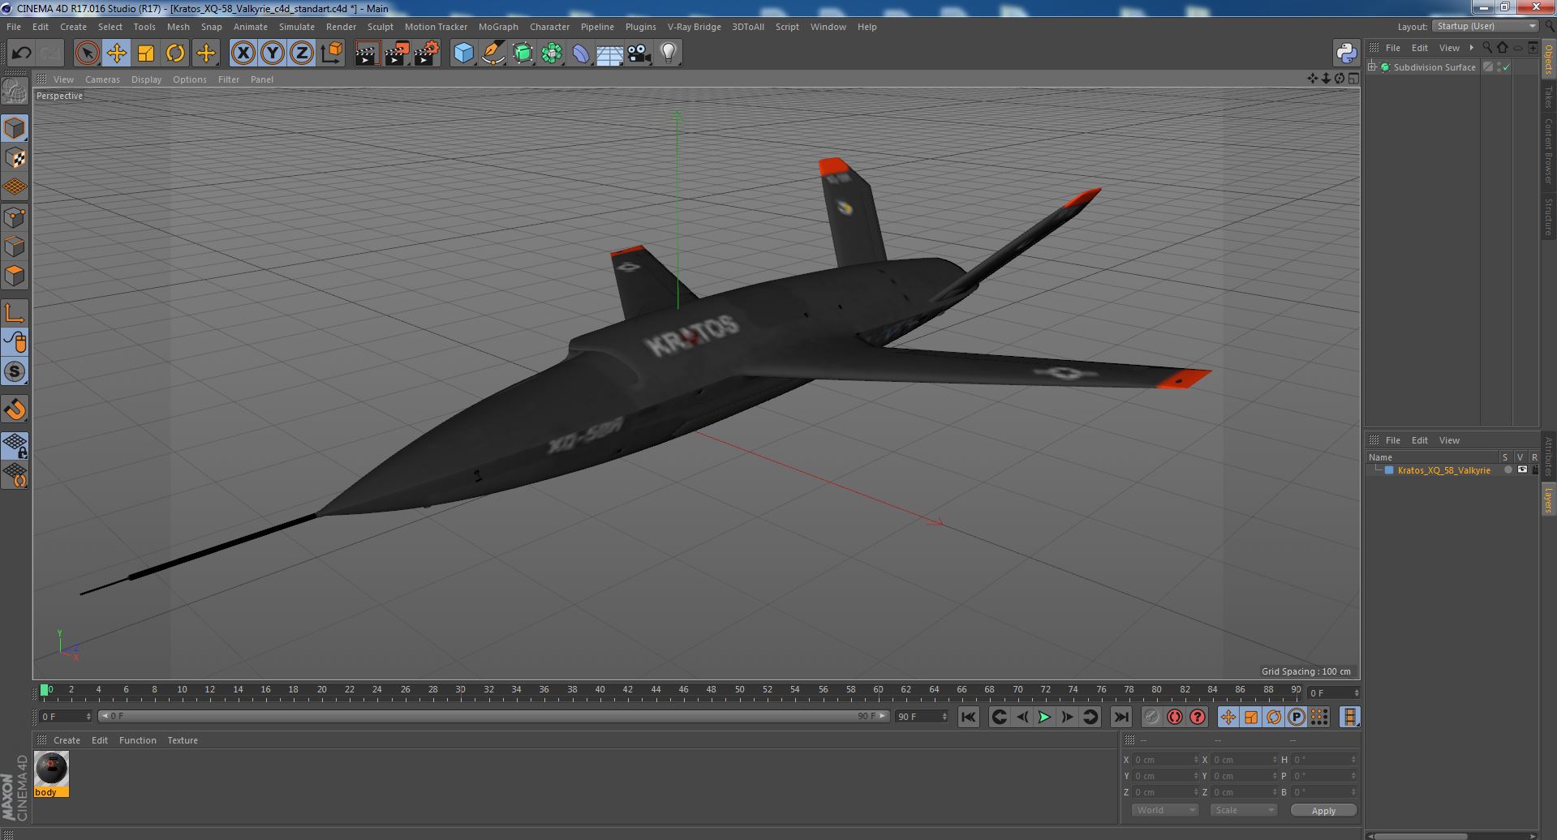This screenshot has width=1557, height=840.
Task: Switch to Edges mode
Action: (15, 246)
